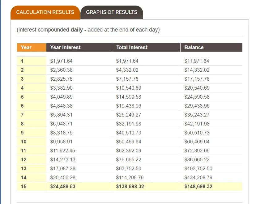Screen dimensions: 256x204
Task: Click the Year Interest column header
Action: point(65,47)
